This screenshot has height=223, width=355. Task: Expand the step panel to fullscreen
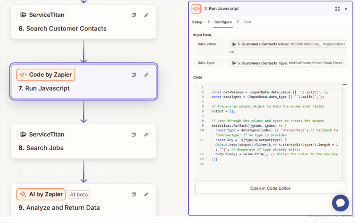[x=337, y=9]
